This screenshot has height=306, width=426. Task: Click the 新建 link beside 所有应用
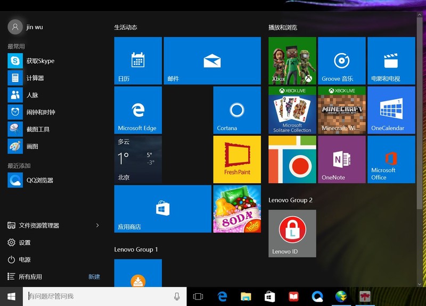94,277
